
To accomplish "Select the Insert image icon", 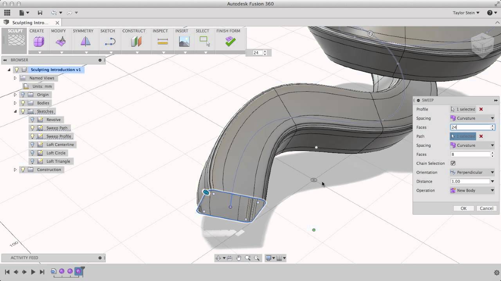I will [x=184, y=41].
